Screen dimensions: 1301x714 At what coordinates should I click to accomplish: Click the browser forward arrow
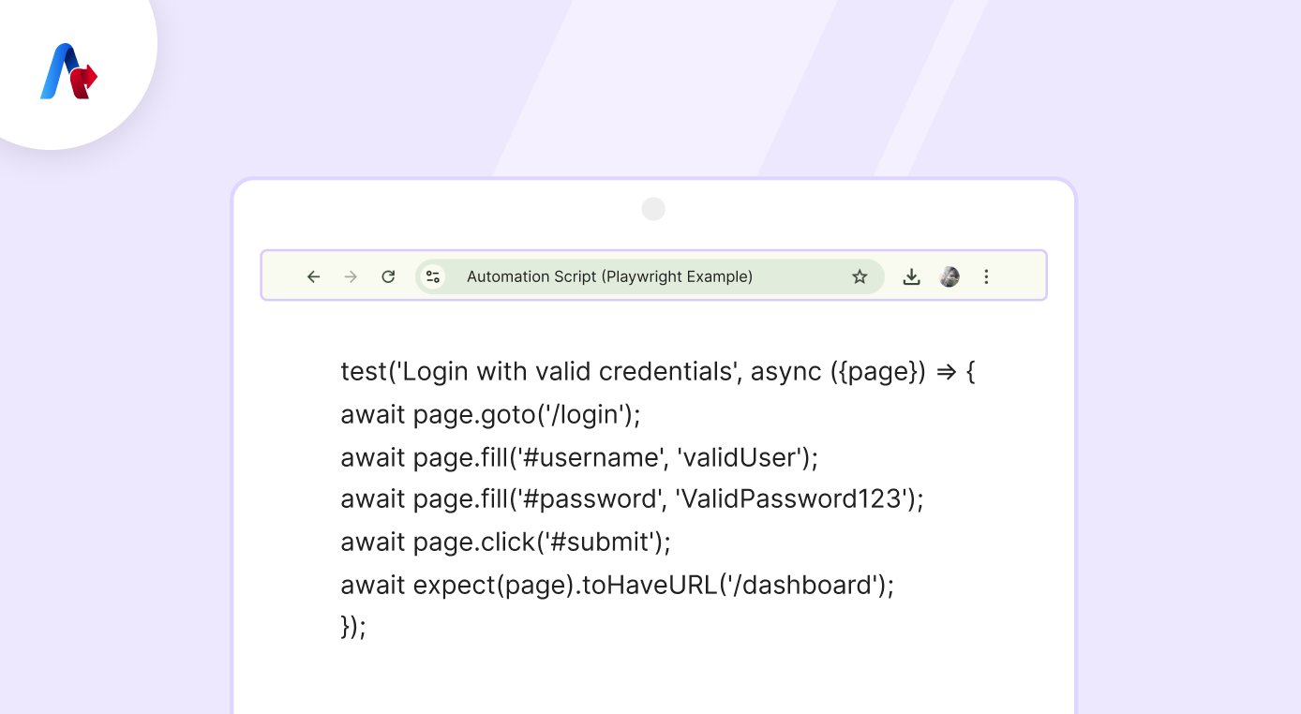pyautogui.click(x=351, y=276)
